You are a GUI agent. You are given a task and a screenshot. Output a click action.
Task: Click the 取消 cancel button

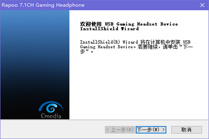tap(186, 130)
